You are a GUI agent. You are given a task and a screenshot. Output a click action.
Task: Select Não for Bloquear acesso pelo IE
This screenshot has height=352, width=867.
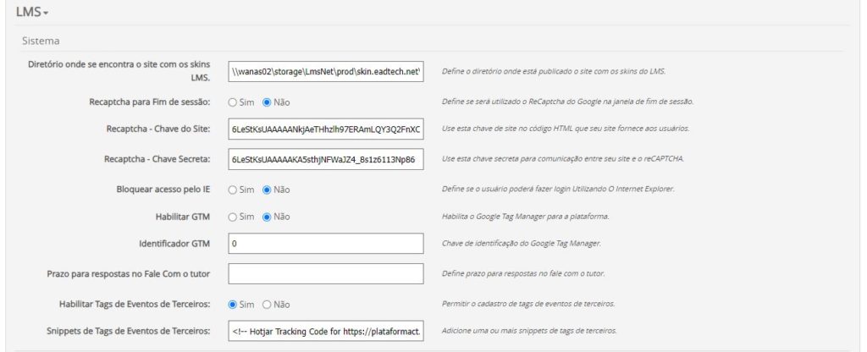tap(266, 189)
